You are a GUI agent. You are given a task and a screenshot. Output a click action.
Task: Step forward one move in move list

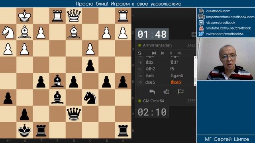pos(171,53)
